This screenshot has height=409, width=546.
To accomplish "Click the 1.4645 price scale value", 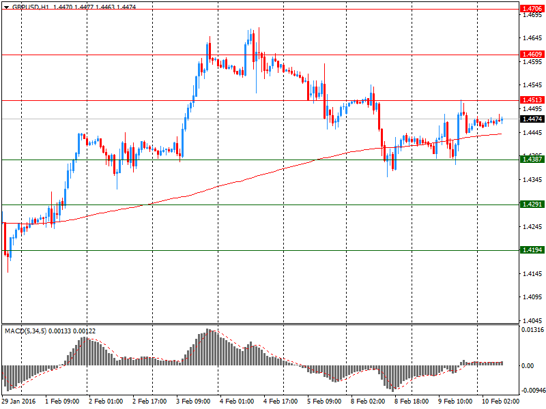I will [x=532, y=38].
